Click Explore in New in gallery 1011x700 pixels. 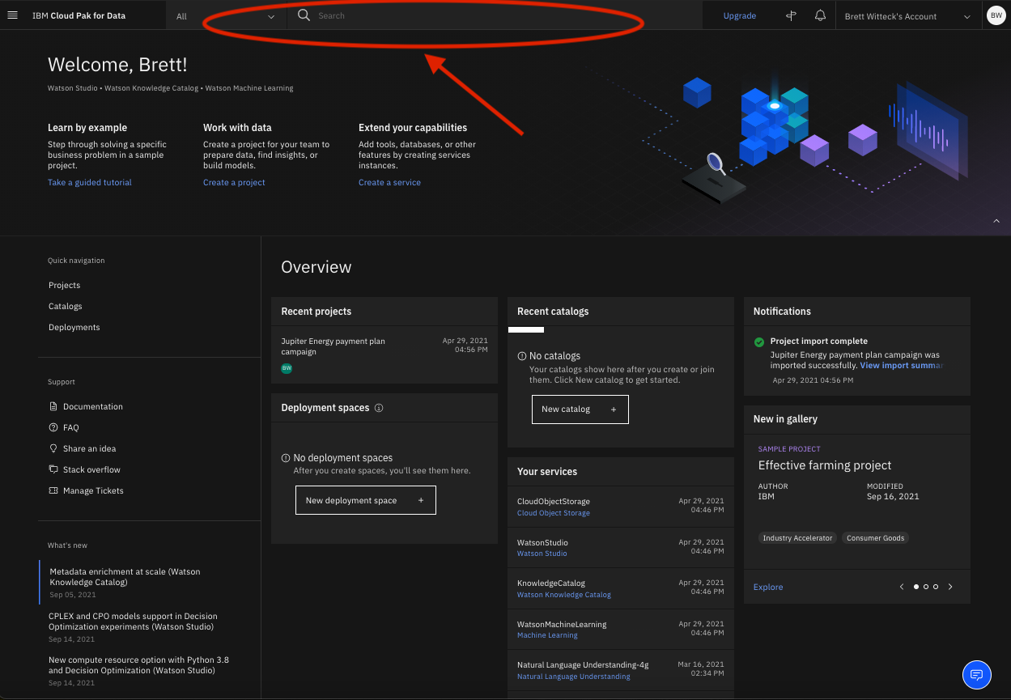point(768,587)
